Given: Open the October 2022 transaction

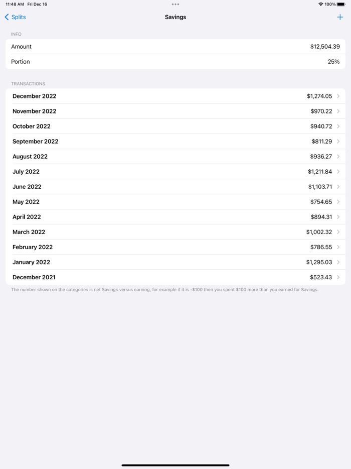Looking at the screenshot, I should coord(175,126).
